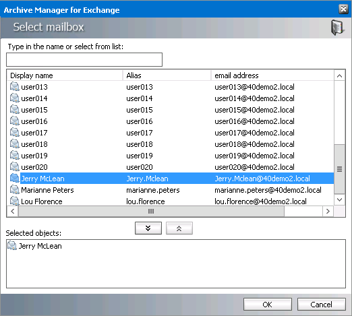
Task: Select the user019 display name
Action: [34, 156]
